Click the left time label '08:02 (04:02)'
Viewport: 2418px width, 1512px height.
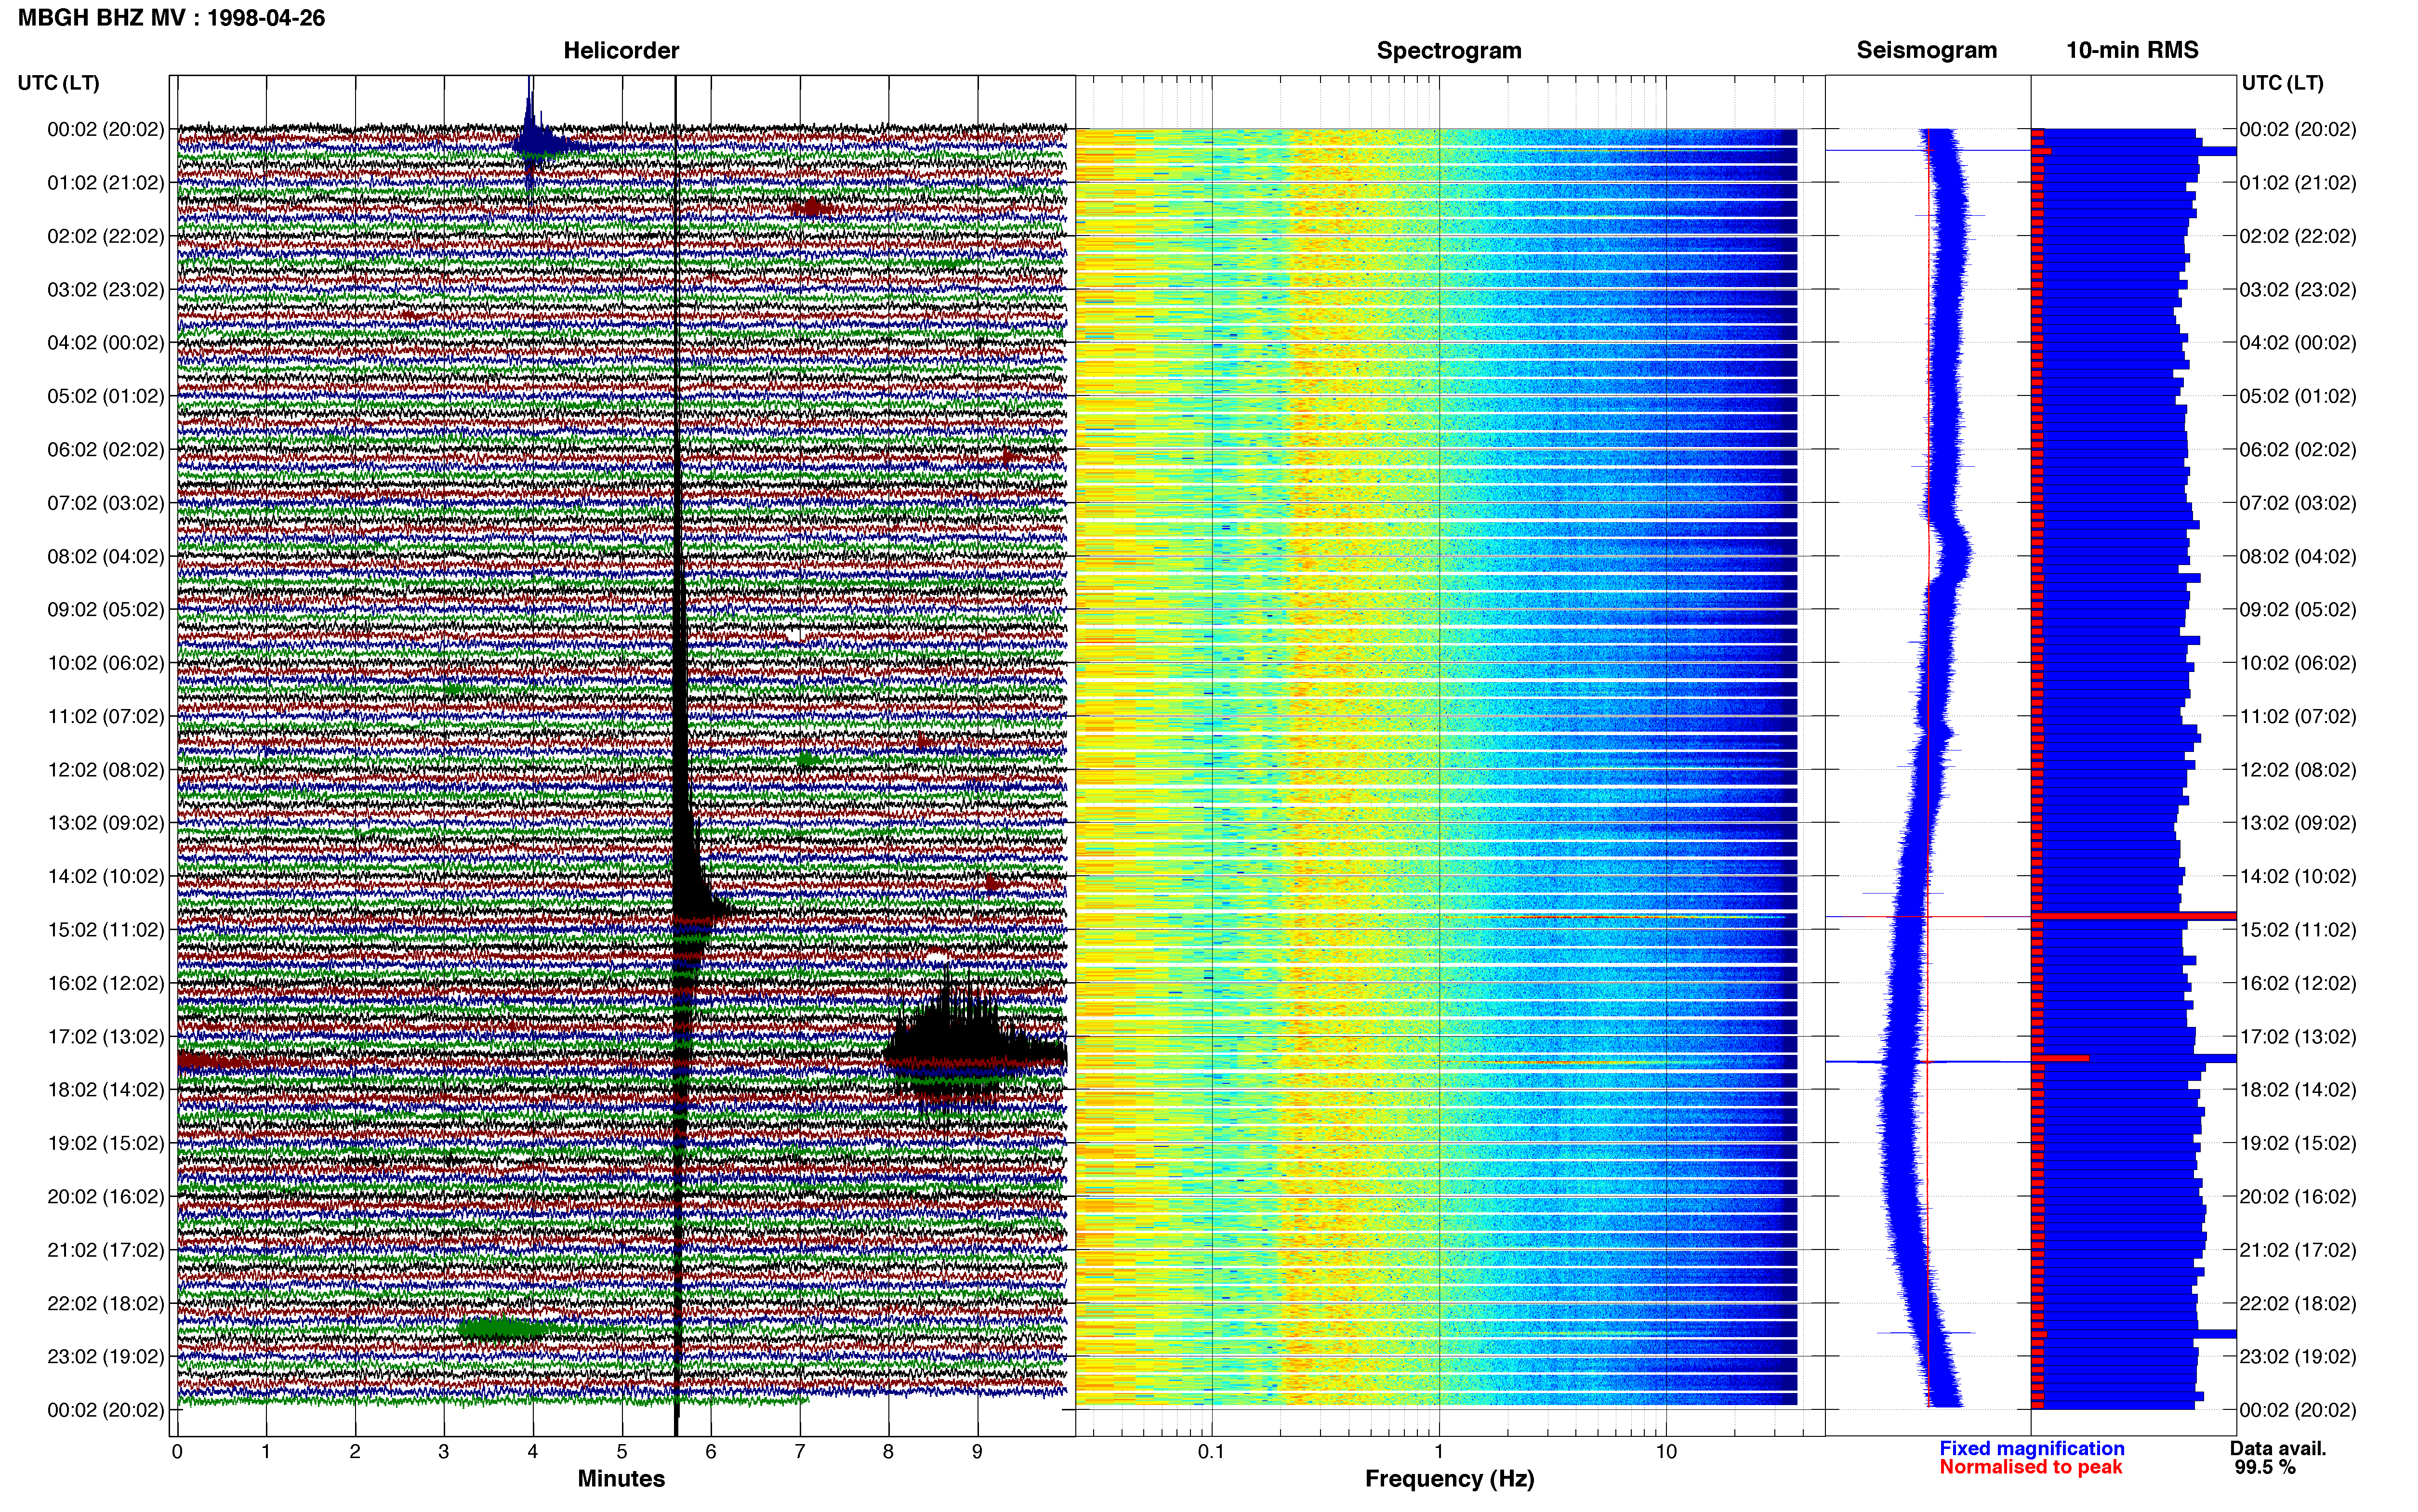[x=105, y=556]
